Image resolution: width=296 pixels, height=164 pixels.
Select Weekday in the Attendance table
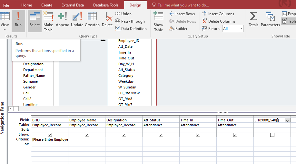[126, 81]
